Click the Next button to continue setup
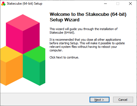Screen dimensions: 137x106 coord(99,100)
